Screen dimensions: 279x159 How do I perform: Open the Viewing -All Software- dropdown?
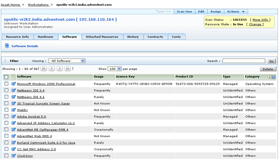point(67,61)
